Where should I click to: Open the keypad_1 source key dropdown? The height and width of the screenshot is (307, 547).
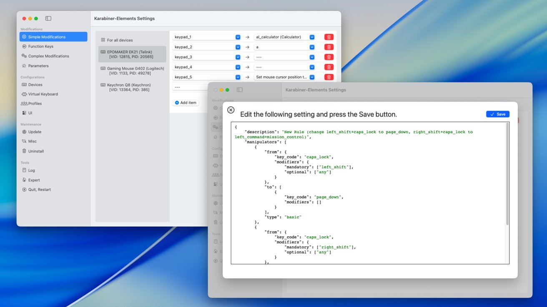point(238,37)
